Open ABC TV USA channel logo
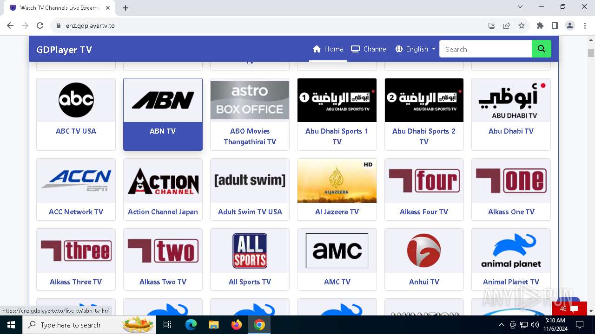 coord(76,100)
